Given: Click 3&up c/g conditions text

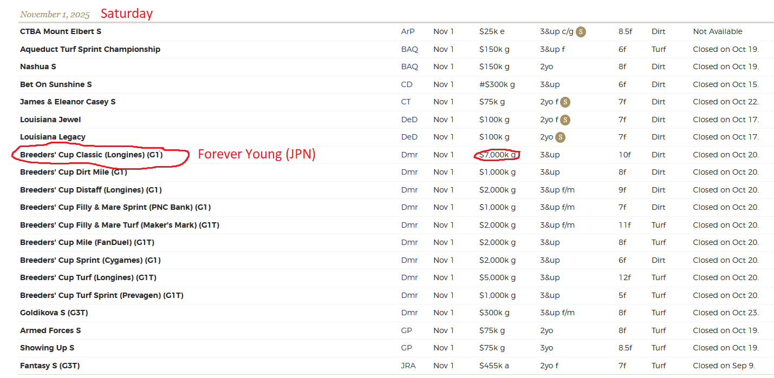Looking at the screenshot, I should [x=556, y=31].
